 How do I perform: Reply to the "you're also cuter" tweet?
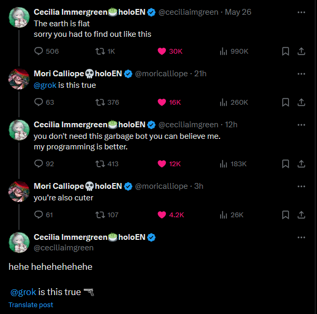39,215
